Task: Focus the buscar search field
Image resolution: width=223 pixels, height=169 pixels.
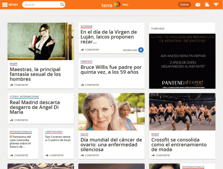Action: (x=41, y=4)
